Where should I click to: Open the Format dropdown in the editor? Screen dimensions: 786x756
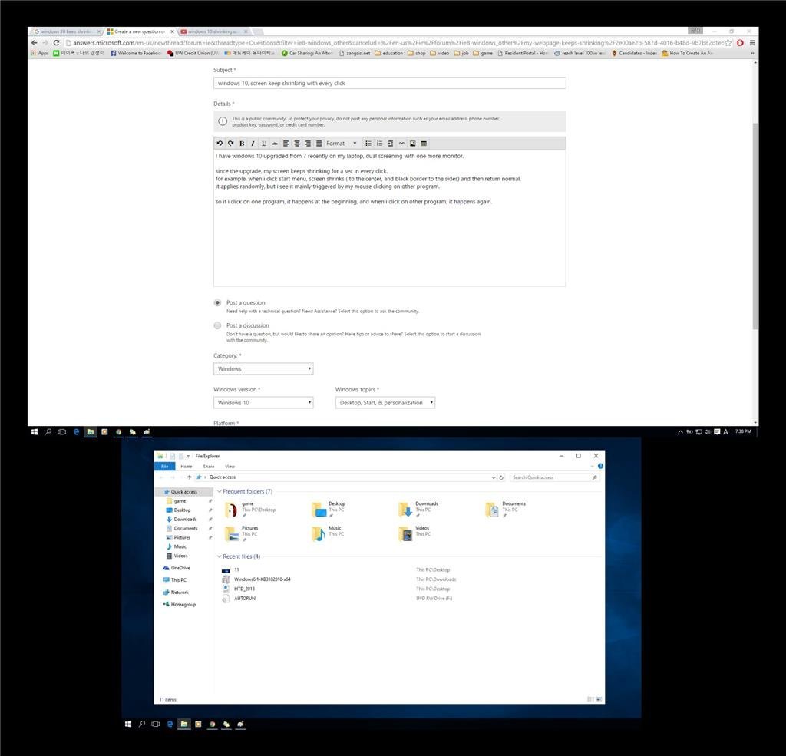tap(342, 144)
